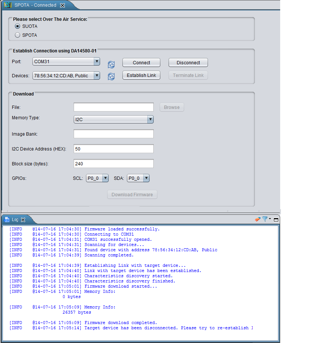Refresh the COM port list

[x=111, y=65]
